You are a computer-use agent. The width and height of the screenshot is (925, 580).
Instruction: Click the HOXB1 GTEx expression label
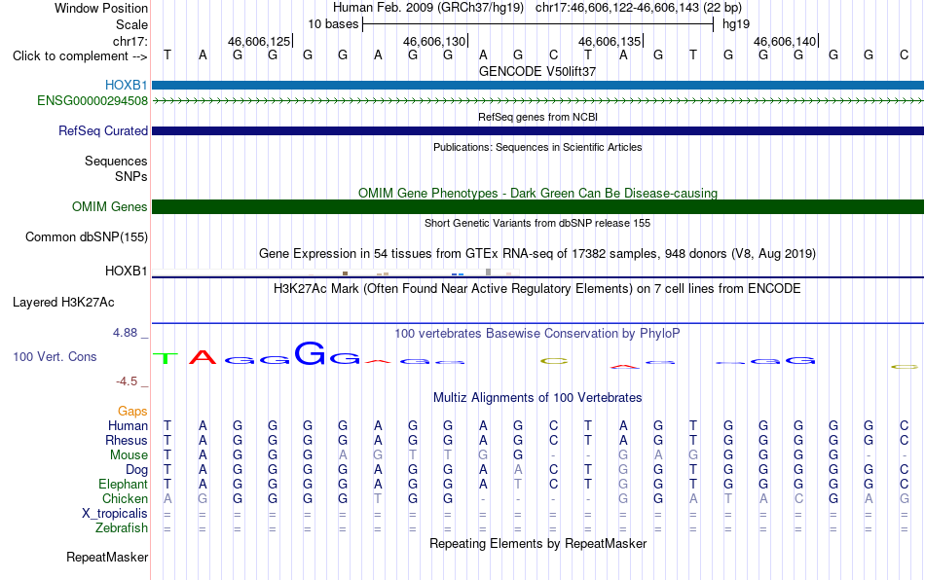(x=127, y=272)
